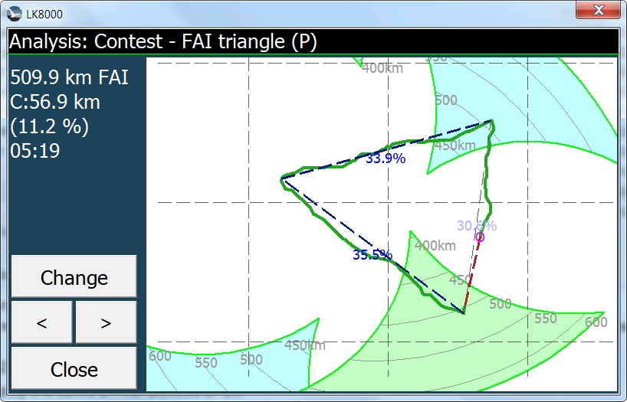This screenshot has width=627, height=402.
Task: Click the 509.9 km FAI distance readout
Action: click(x=69, y=77)
